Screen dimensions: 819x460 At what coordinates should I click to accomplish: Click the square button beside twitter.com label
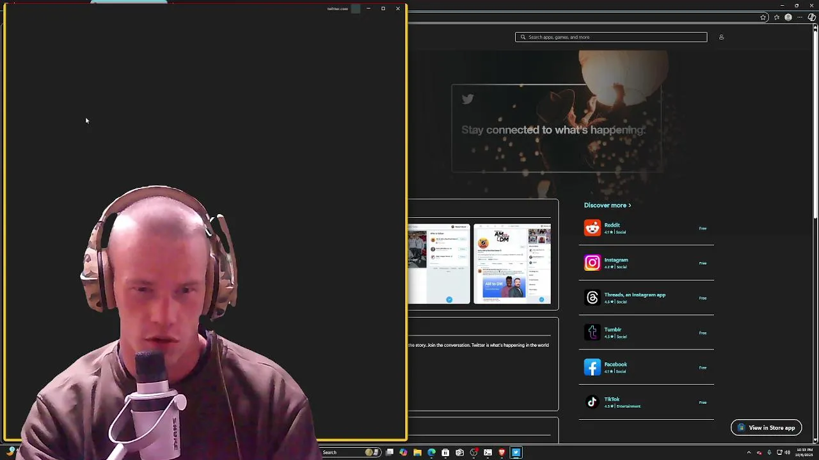click(356, 8)
